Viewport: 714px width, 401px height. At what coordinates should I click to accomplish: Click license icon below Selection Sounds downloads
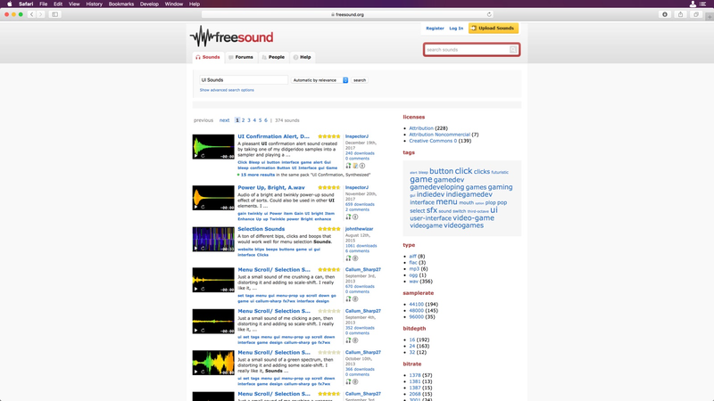pos(355,258)
